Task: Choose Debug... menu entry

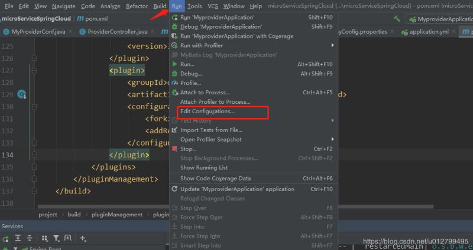Action: [x=254, y=74]
